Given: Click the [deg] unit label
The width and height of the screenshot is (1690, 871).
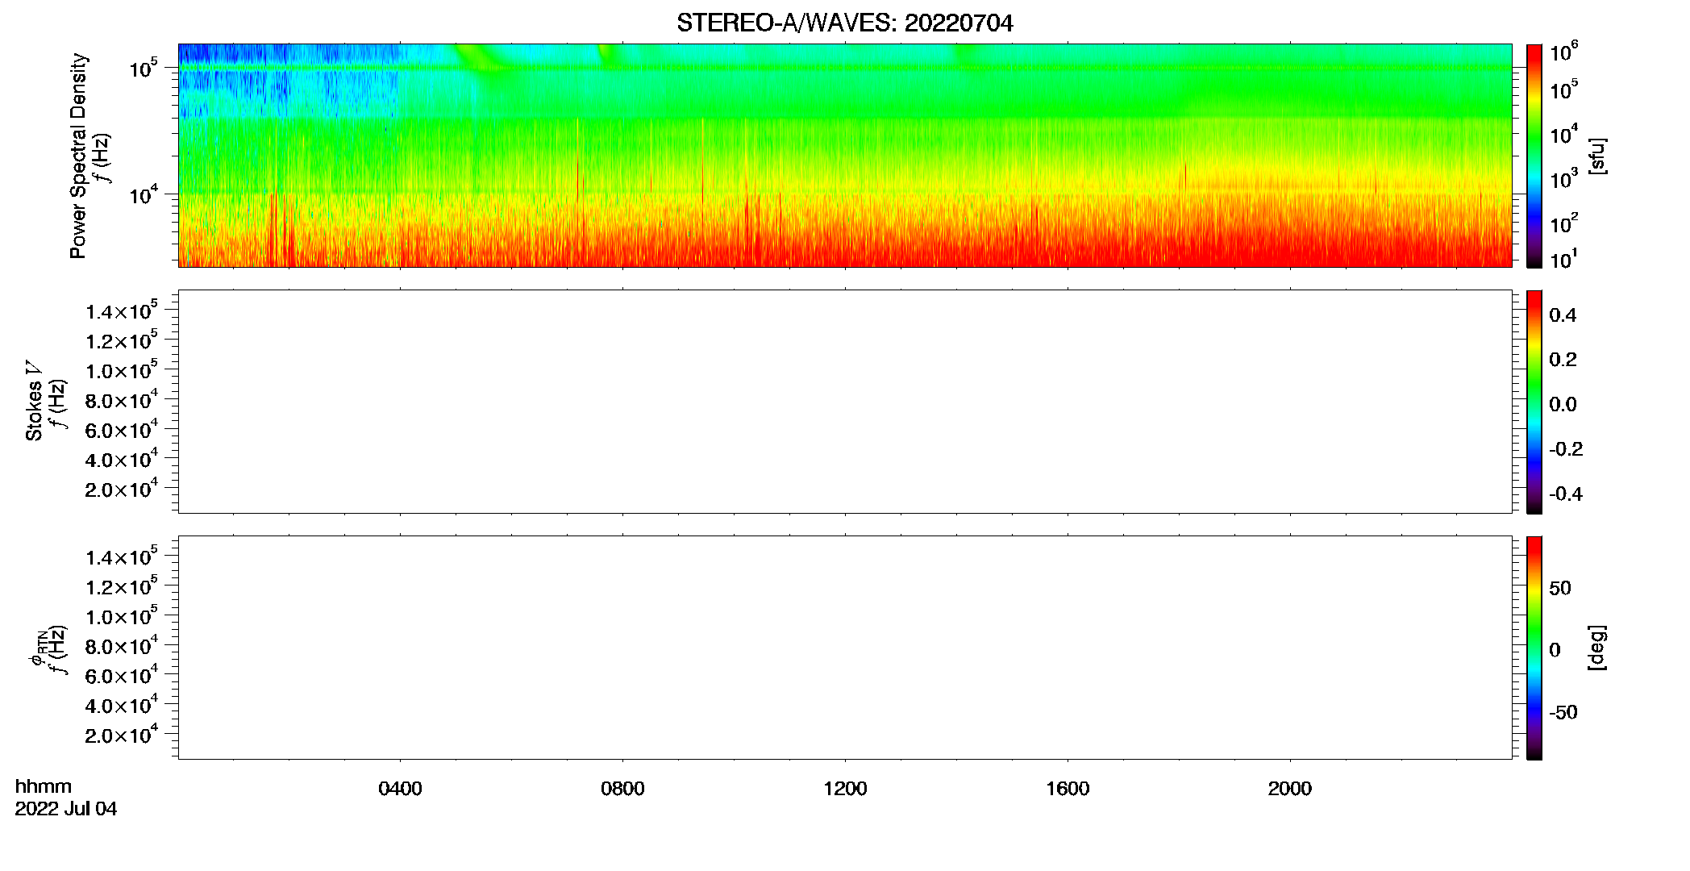Looking at the screenshot, I should pyautogui.click(x=1597, y=648).
